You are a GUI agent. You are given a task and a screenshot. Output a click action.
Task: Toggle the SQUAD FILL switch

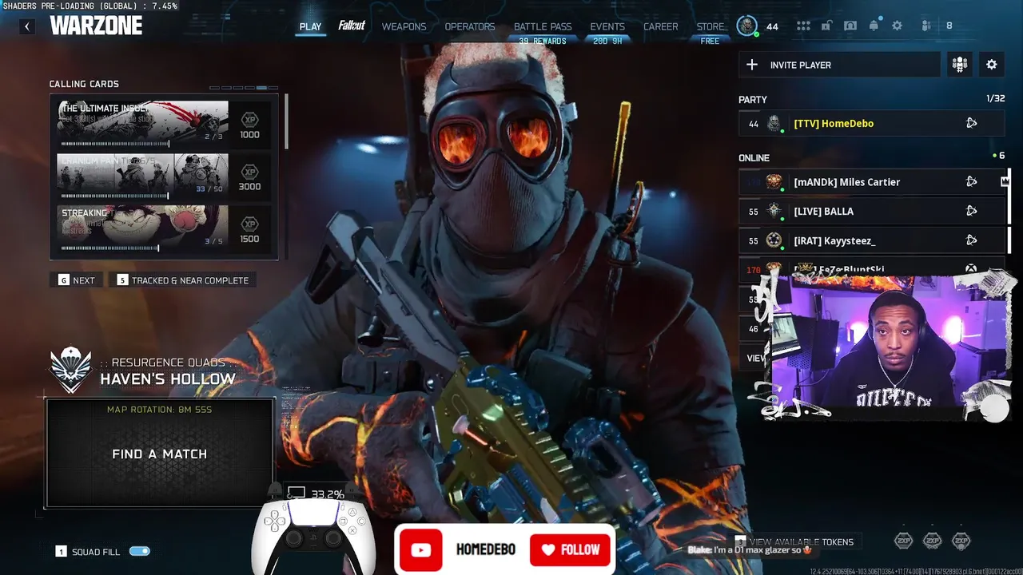pos(139,551)
